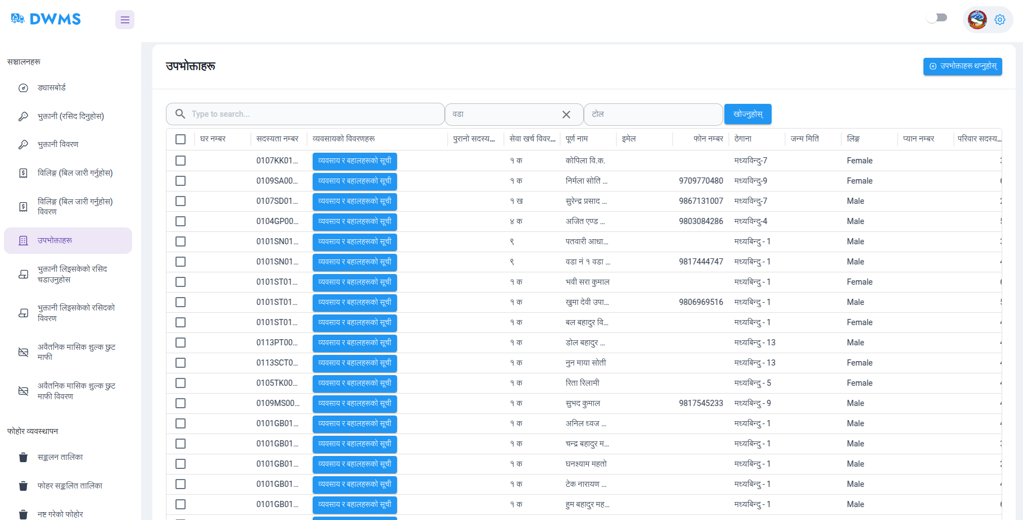
Task: Click the उपभोक्ताहरू थप्नुहोस् button
Action: (962, 66)
